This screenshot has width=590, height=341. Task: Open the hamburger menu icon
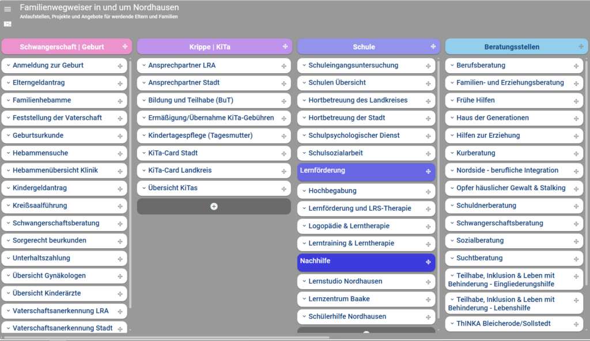click(7, 9)
